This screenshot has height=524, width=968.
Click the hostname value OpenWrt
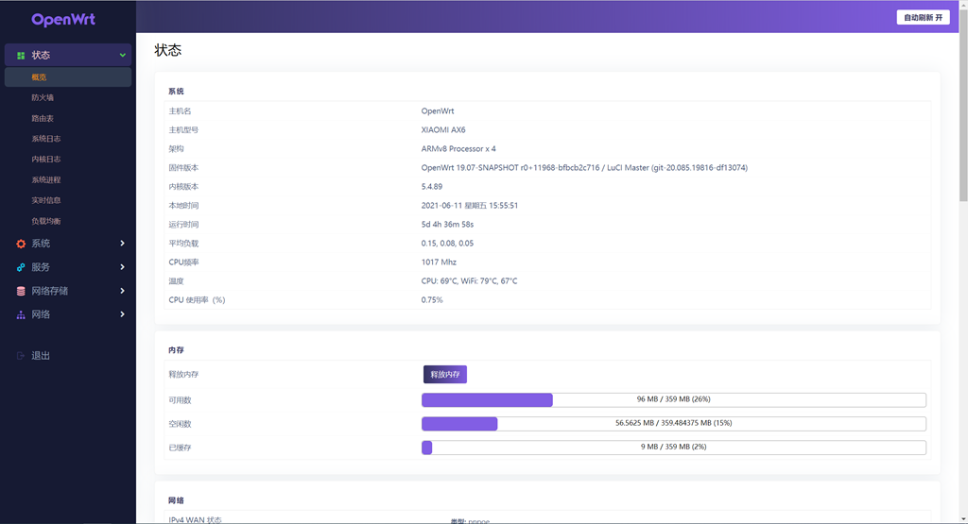(438, 111)
